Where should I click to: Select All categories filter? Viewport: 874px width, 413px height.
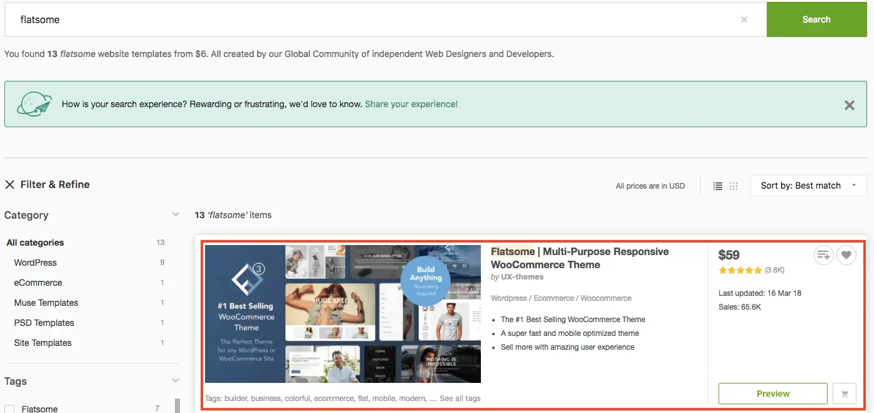[35, 243]
